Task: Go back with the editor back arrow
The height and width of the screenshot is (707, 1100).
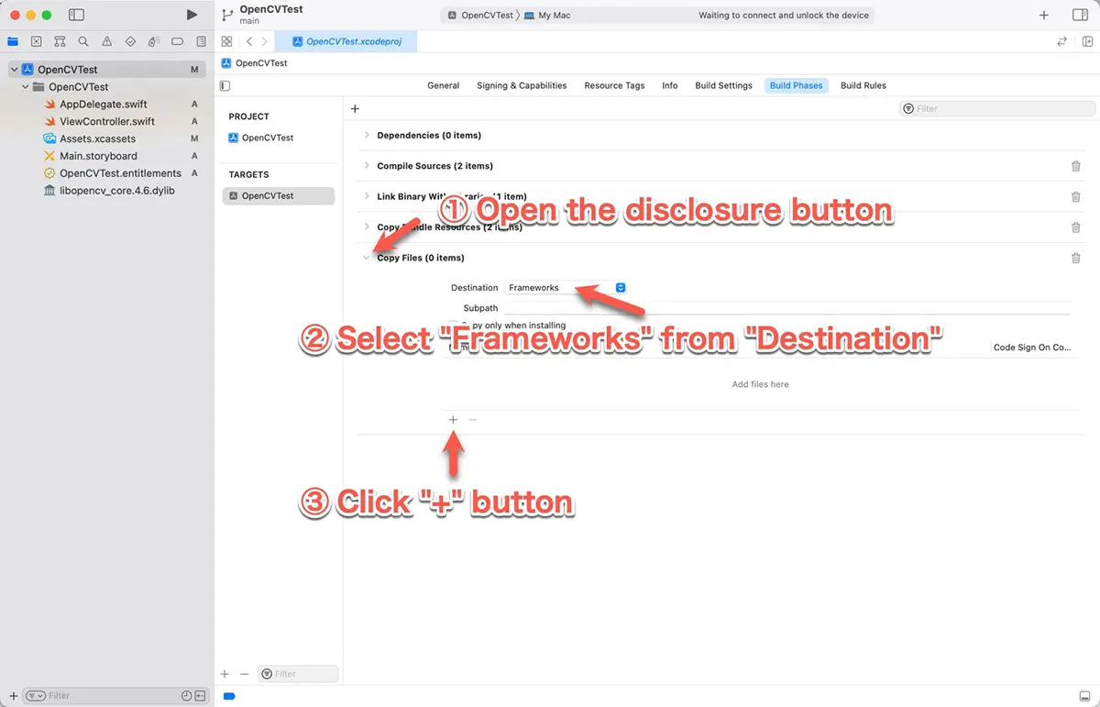Action: (x=249, y=41)
